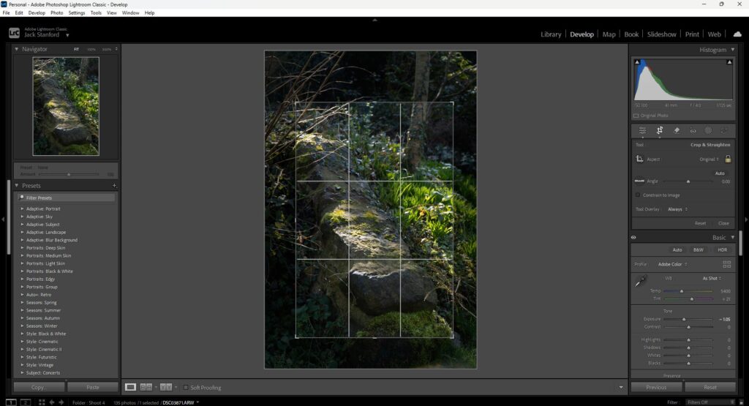Click the Copy button
Viewport: 749px width, 406px height.
39,387
